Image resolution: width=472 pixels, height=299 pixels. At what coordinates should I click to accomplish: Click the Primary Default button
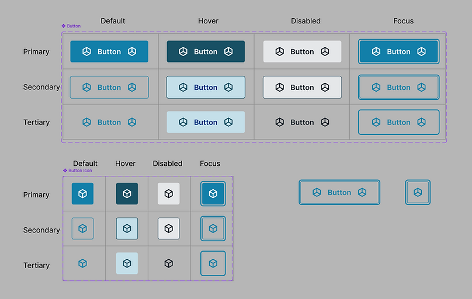109,51
